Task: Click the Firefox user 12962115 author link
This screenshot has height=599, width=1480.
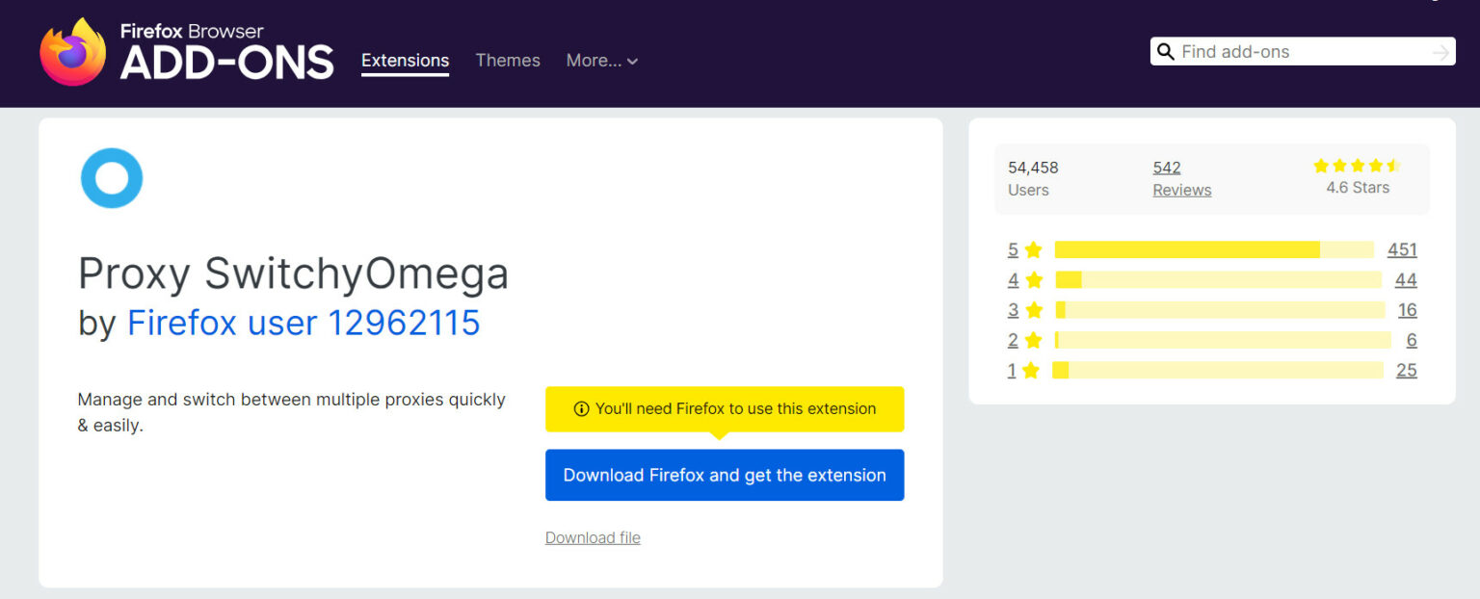Action: [x=304, y=322]
